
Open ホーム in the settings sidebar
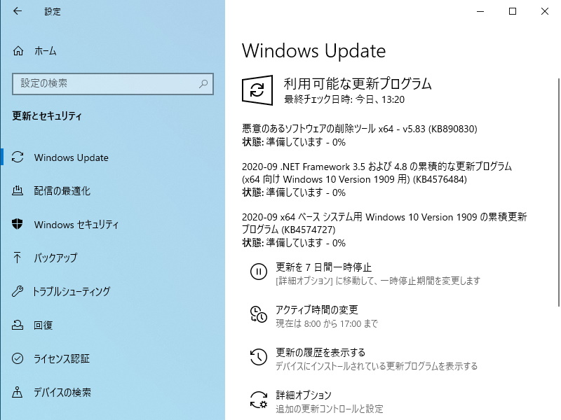[x=45, y=51]
